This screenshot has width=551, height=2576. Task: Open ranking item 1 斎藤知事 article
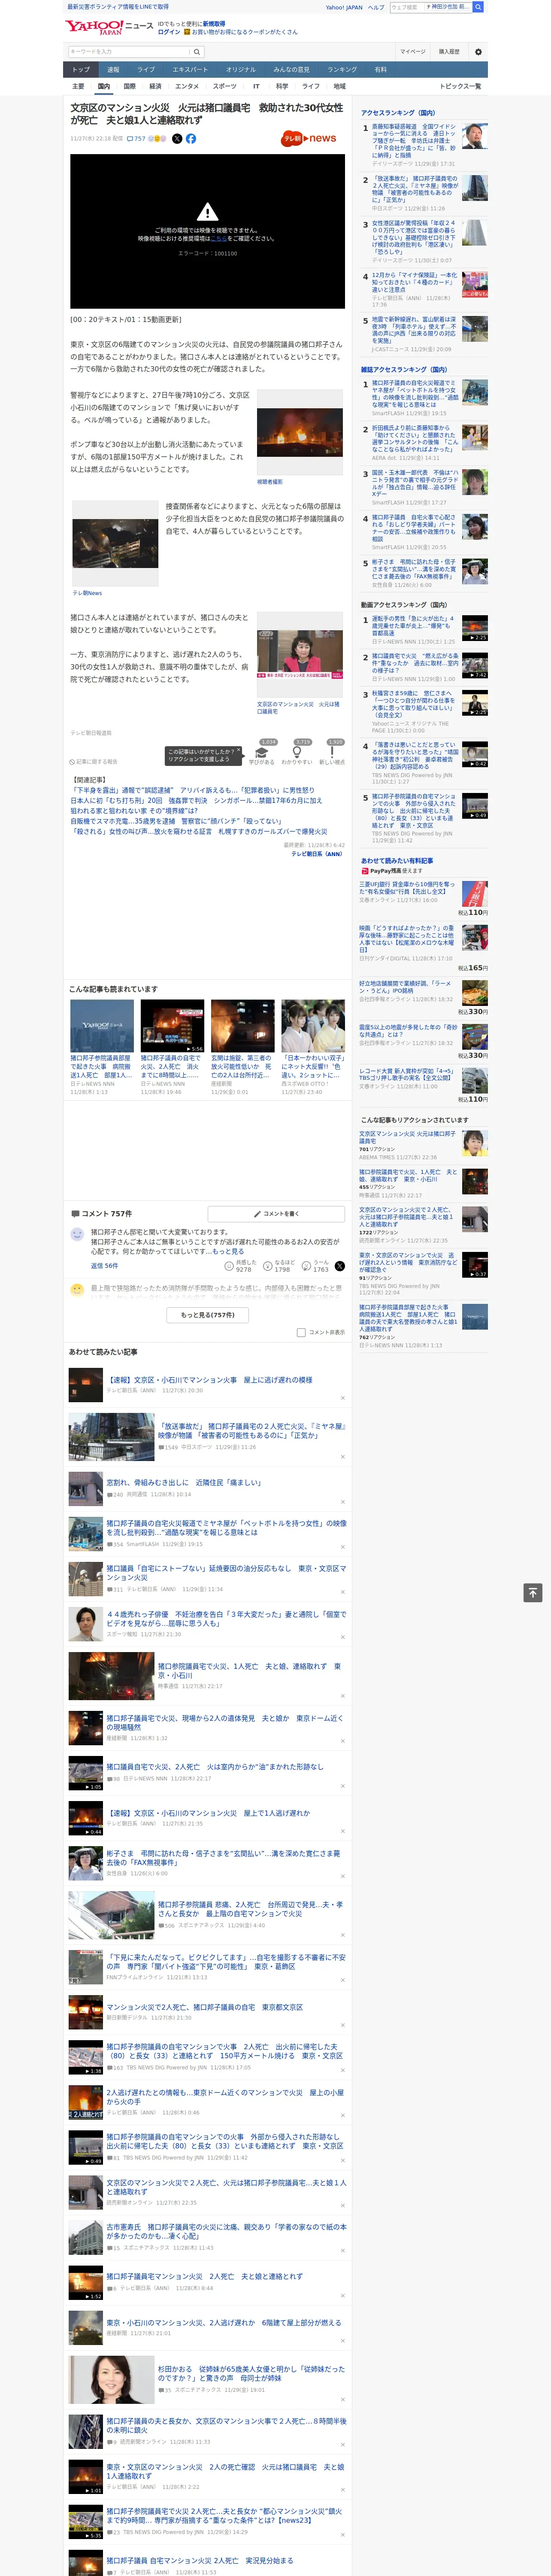click(414, 140)
